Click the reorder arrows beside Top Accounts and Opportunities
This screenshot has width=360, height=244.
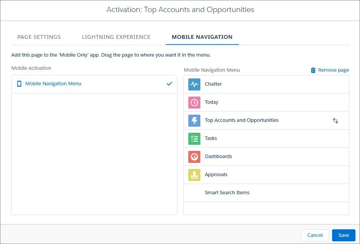click(335, 120)
